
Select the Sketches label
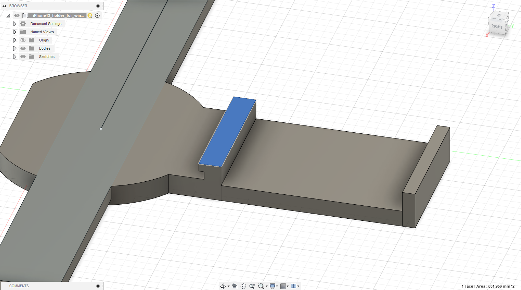47,57
